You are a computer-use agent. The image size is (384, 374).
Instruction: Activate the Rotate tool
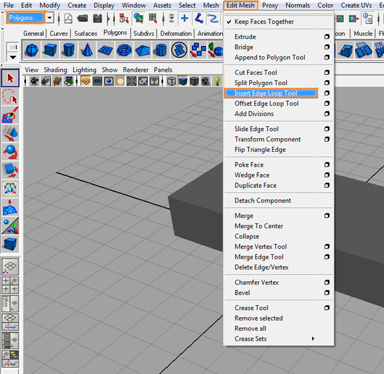pos(10,152)
